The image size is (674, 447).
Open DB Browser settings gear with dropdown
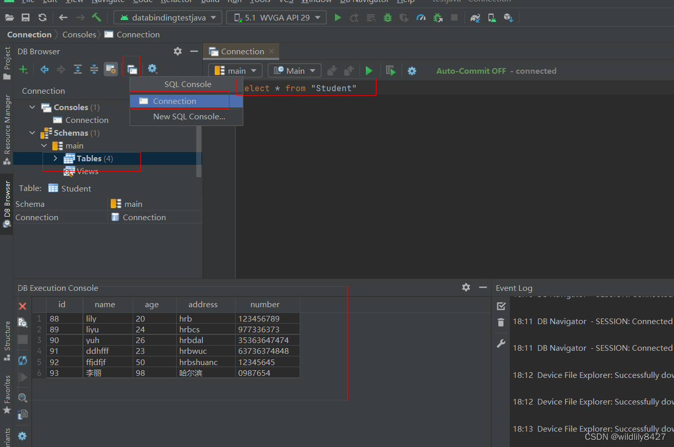tap(153, 69)
